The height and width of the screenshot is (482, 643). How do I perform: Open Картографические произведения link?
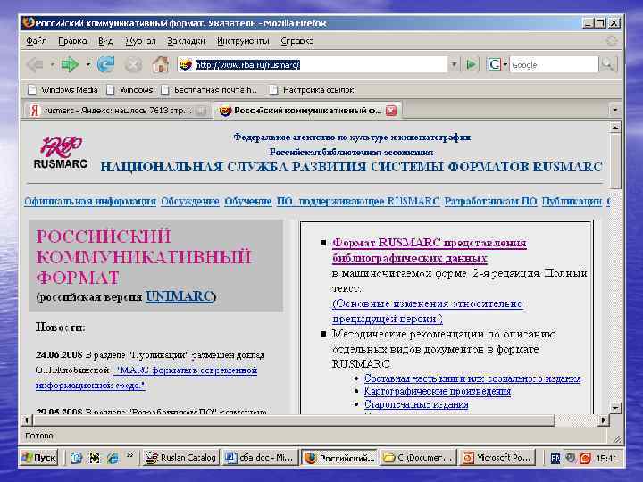coord(437,391)
